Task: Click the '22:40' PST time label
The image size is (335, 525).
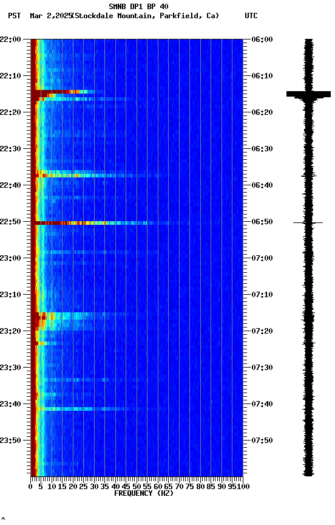Action: pyautogui.click(x=10, y=185)
